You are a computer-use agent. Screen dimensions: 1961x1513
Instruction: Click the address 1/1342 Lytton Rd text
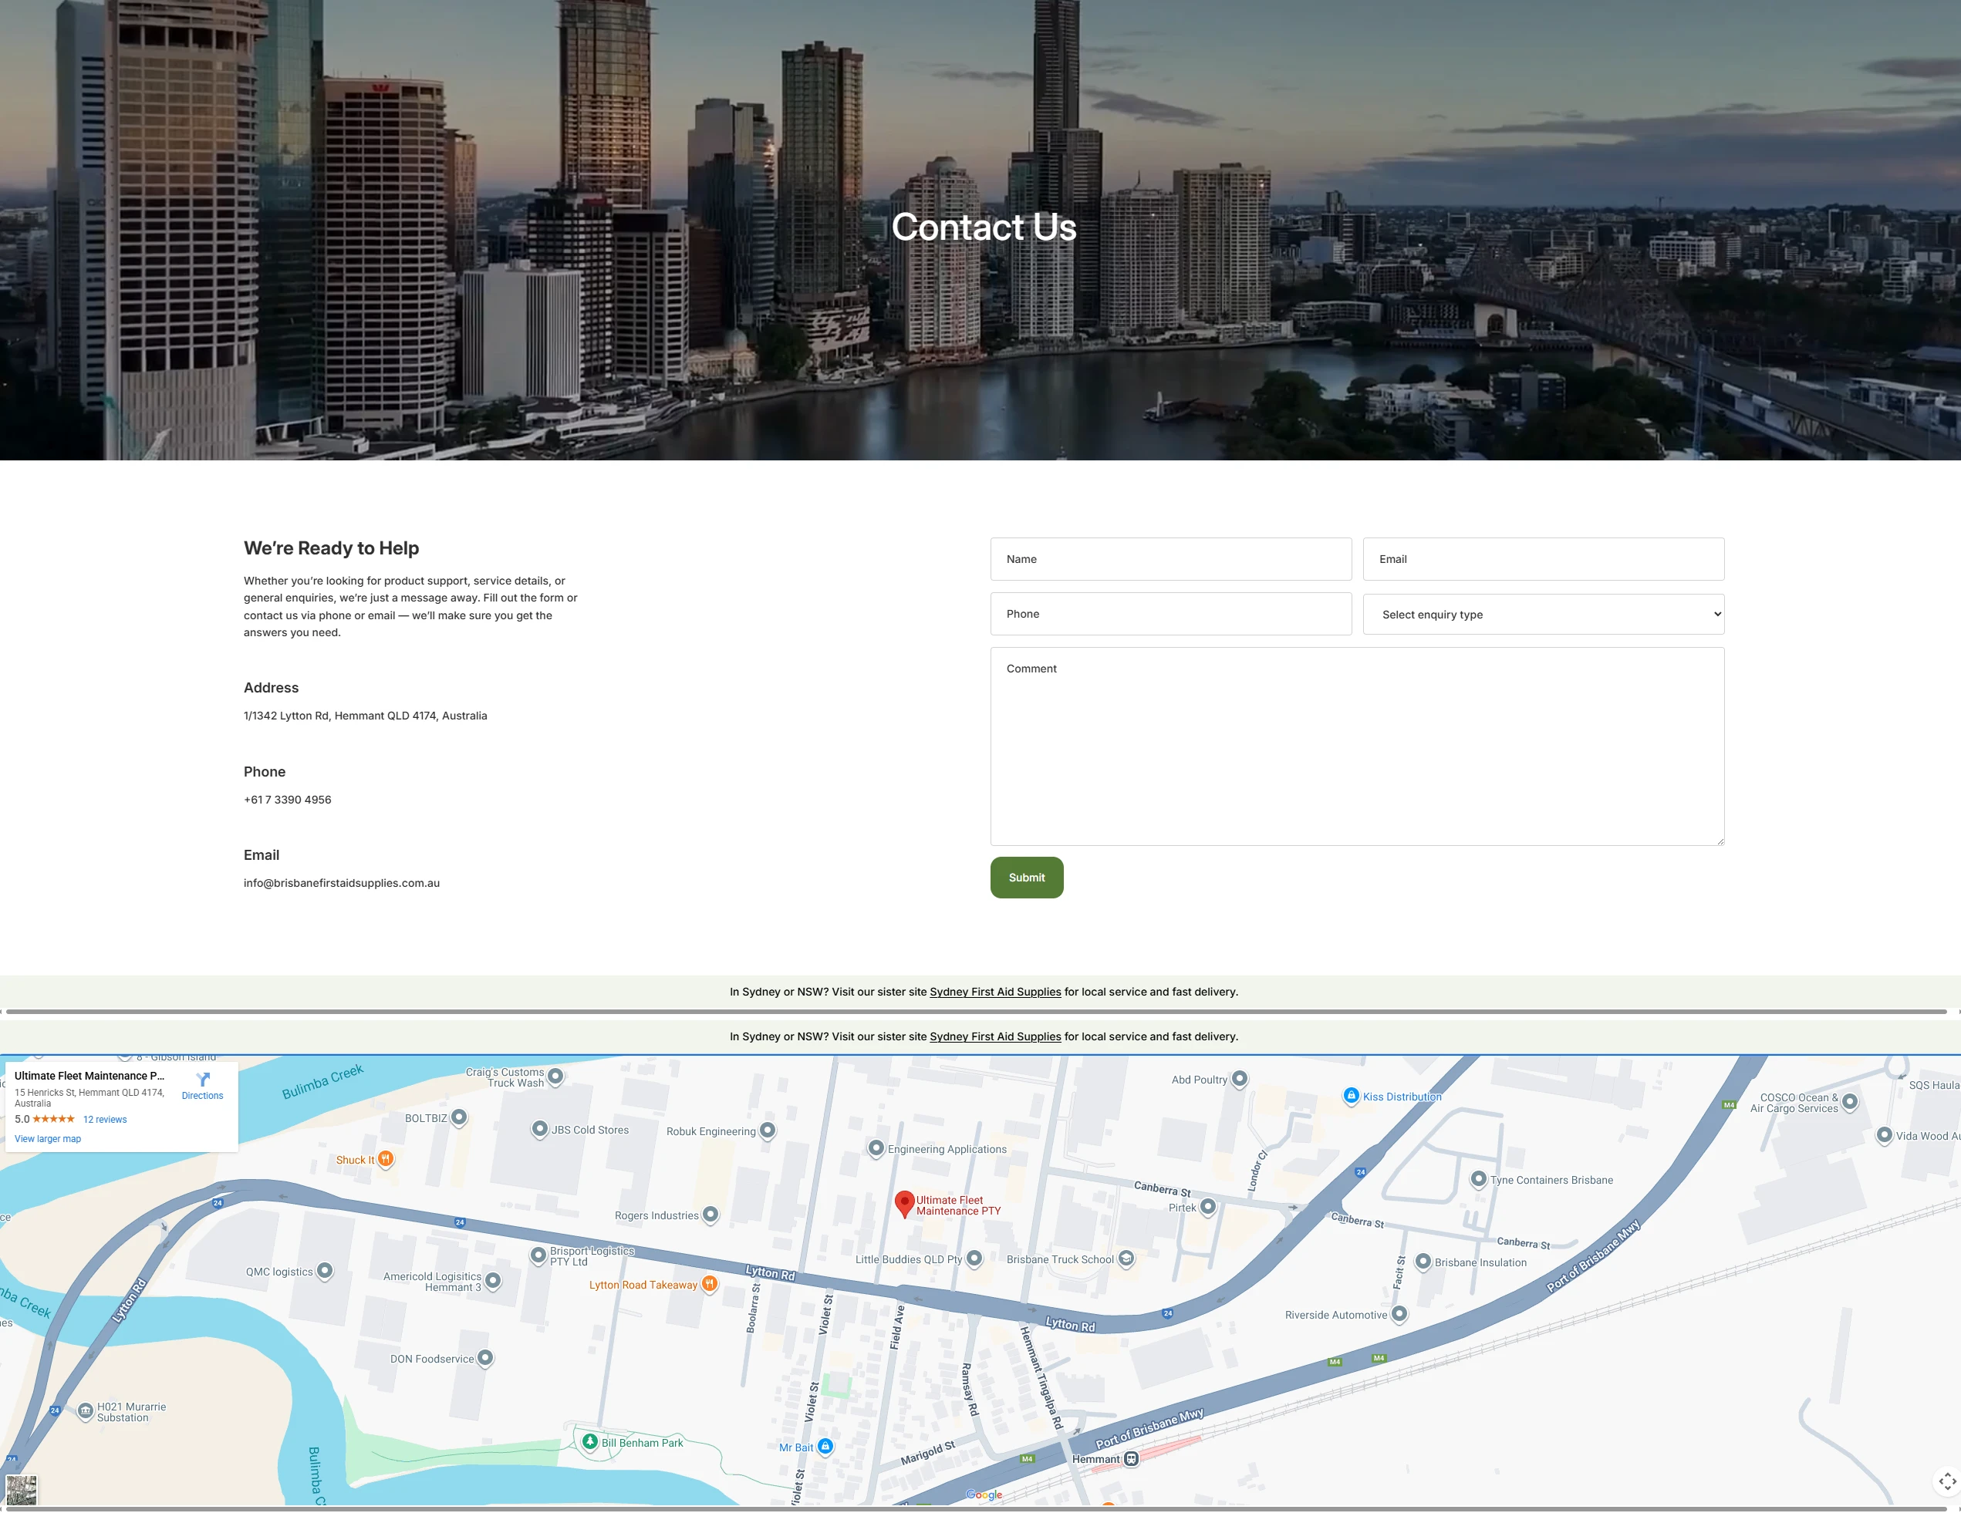366,715
